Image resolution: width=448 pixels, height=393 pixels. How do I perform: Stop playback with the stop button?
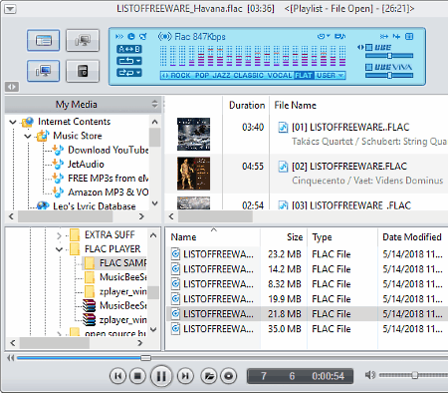coord(137,376)
